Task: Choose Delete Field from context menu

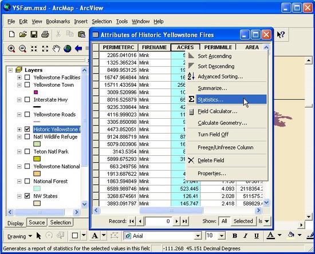Action: 227,160
